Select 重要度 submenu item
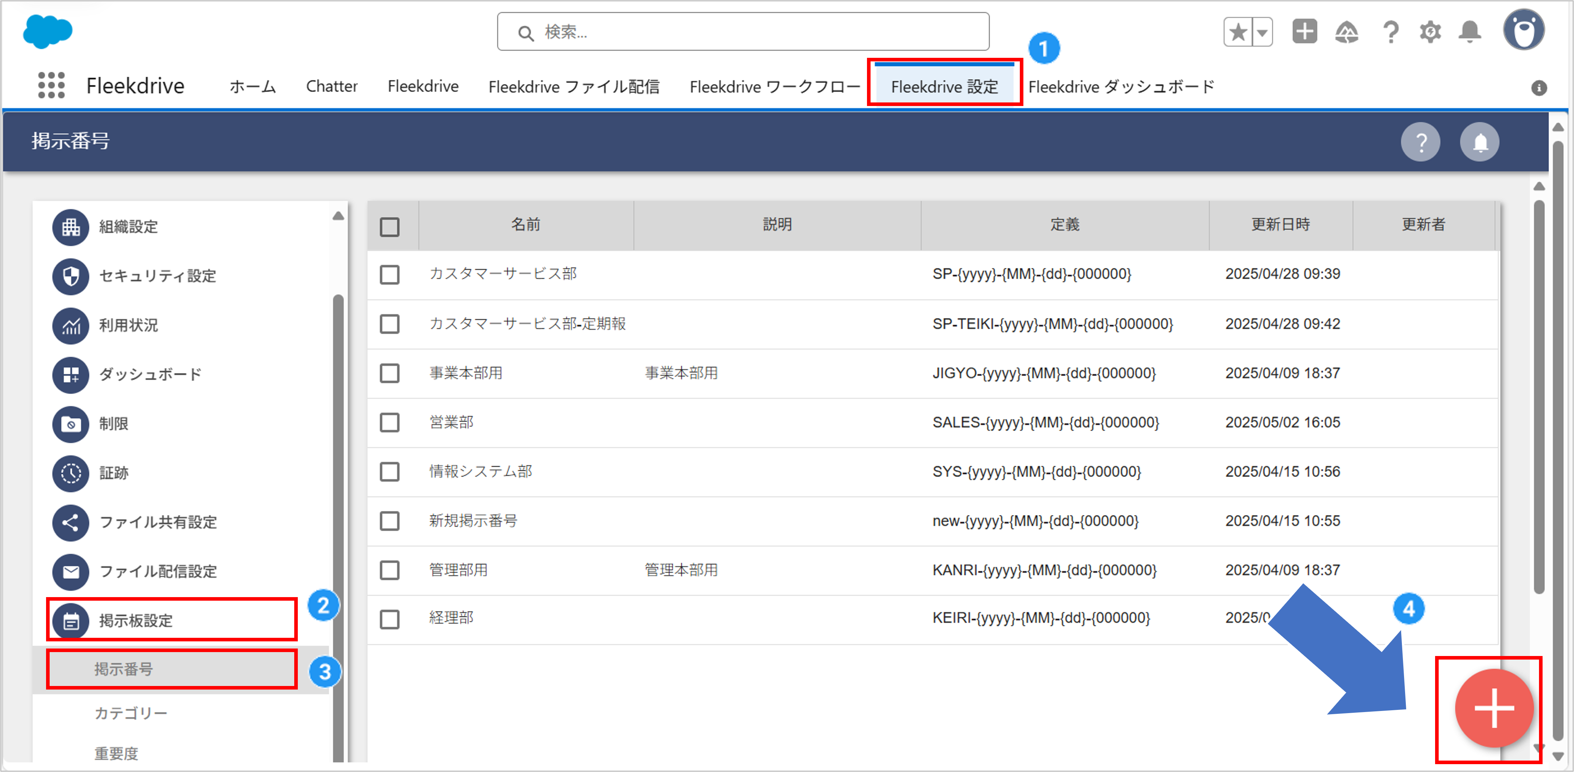Screen dimensions: 1574x772 click(x=116, y=753)
